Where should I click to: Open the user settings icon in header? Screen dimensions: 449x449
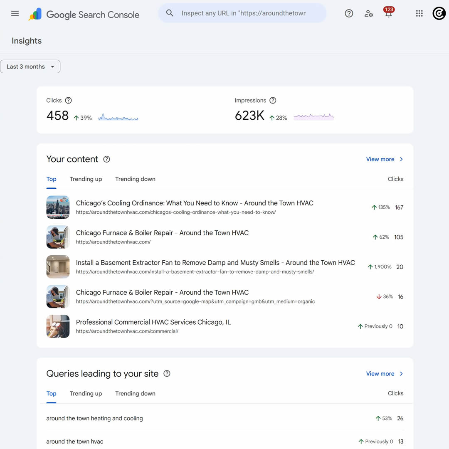(368, 13)
